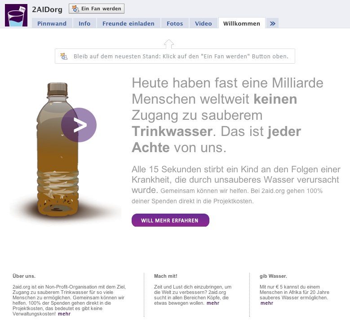Click the 2AIDorg page title
350x324 pixels.
pos(48,9)
